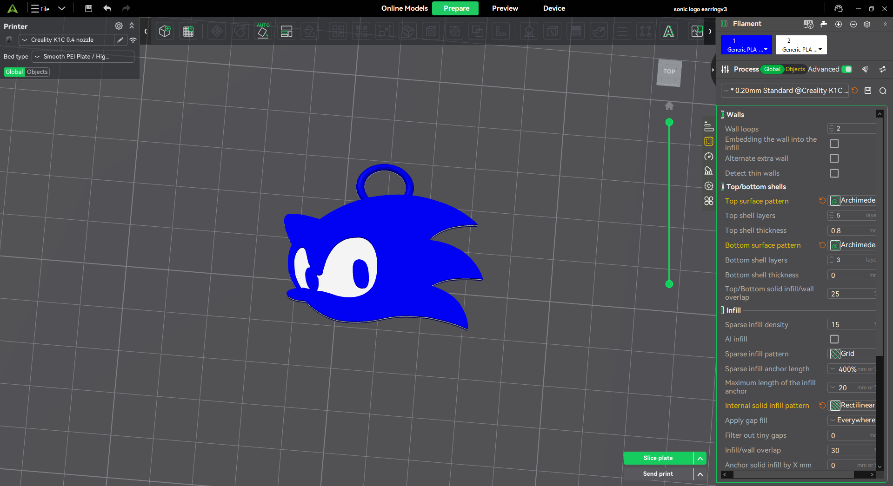The width and height of the screenshot is (893, 486).
Task: Click the lower layer slider handle
Action: click(669, 284)
